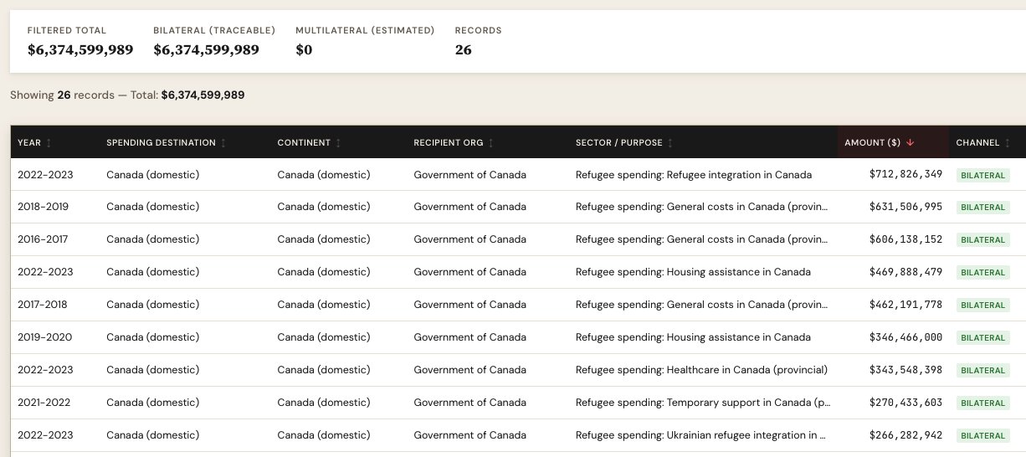This screenshot has width=1026, height=457.
Task: Click the sort icon beside Continent
Action: [x=338, y=143]
